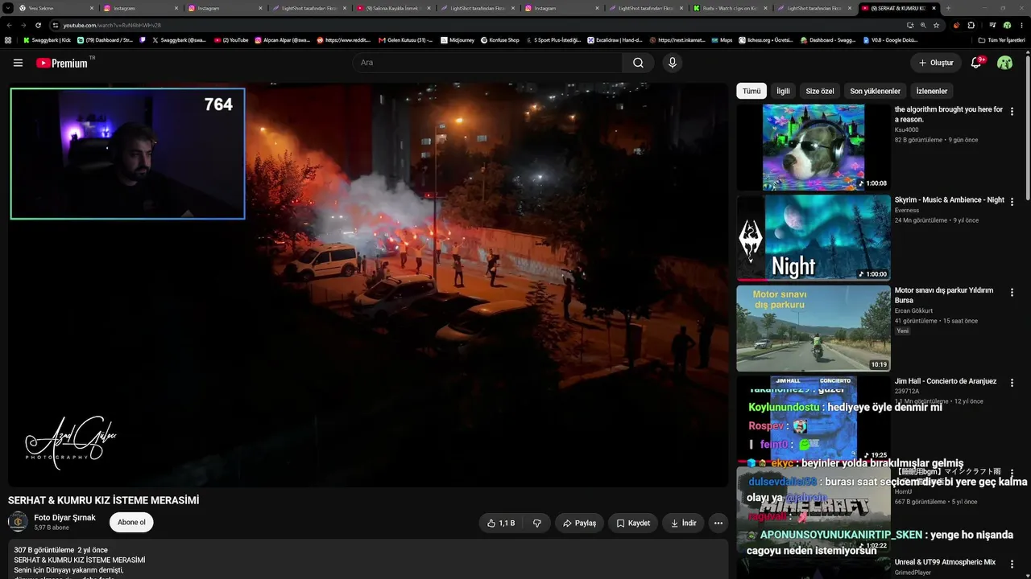The width and height of the screenshot is (1031, 579).
Task: Open the apps grid in bookmarks bar
Action: pos(8,39)
